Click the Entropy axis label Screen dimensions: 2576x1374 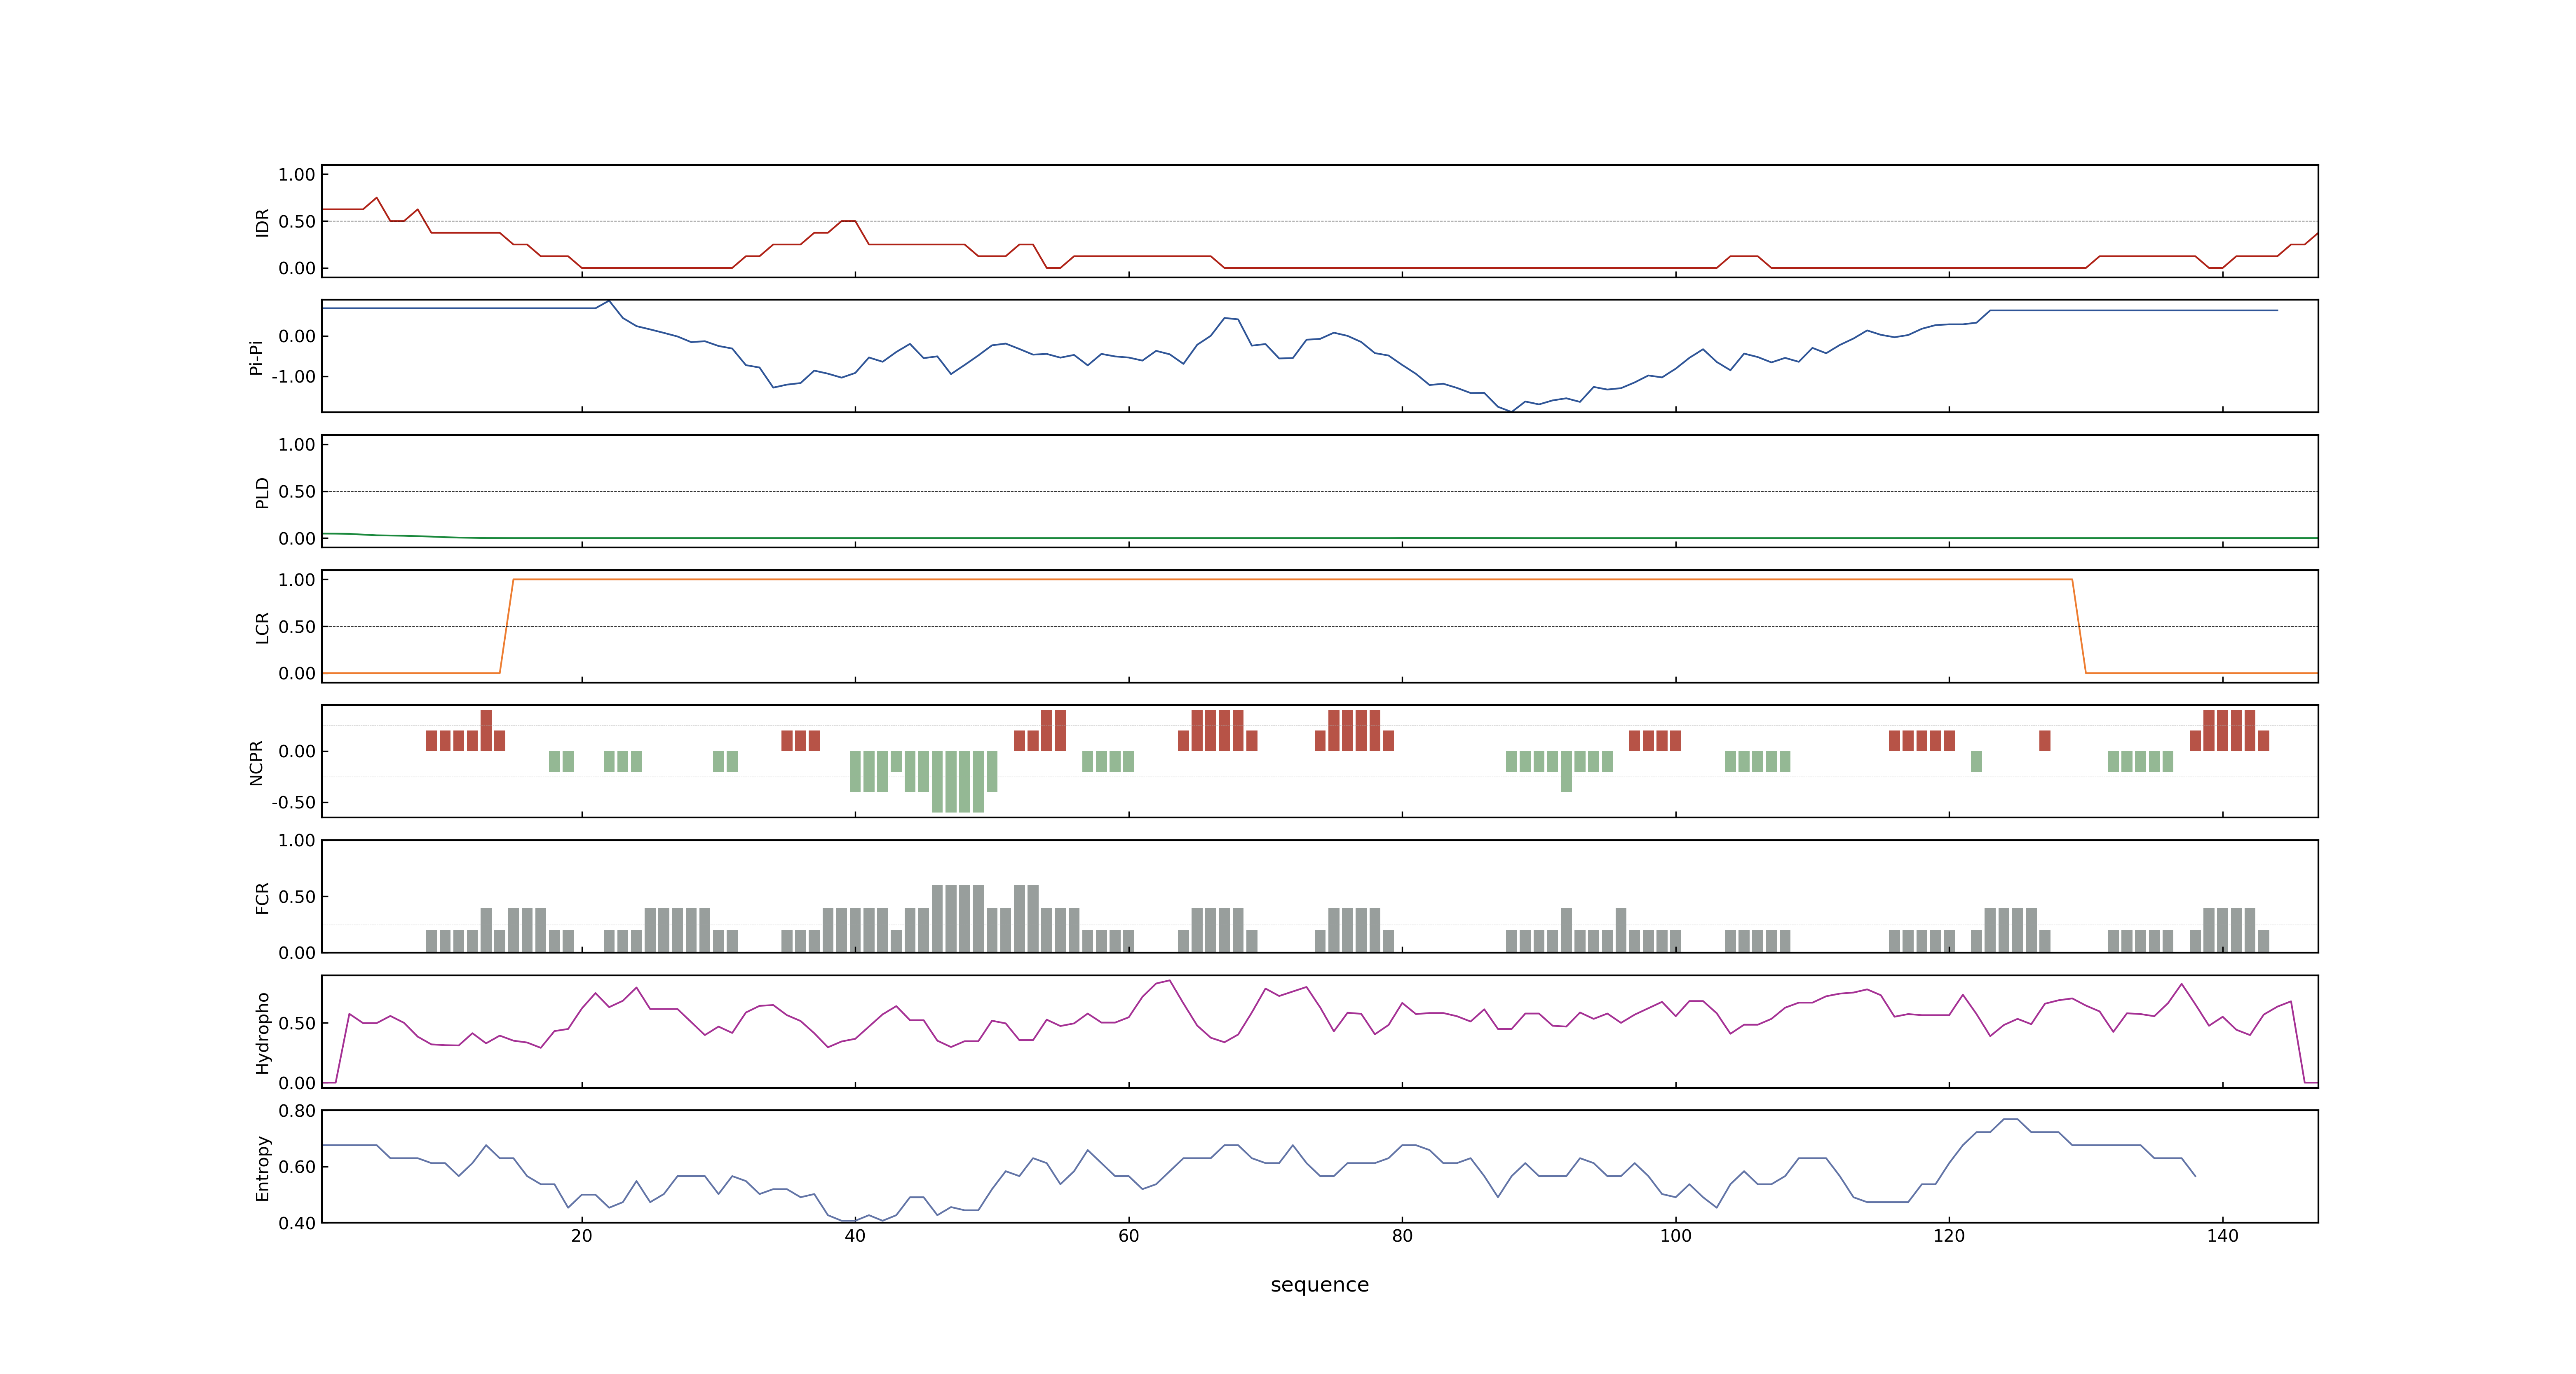[262, 1167]
